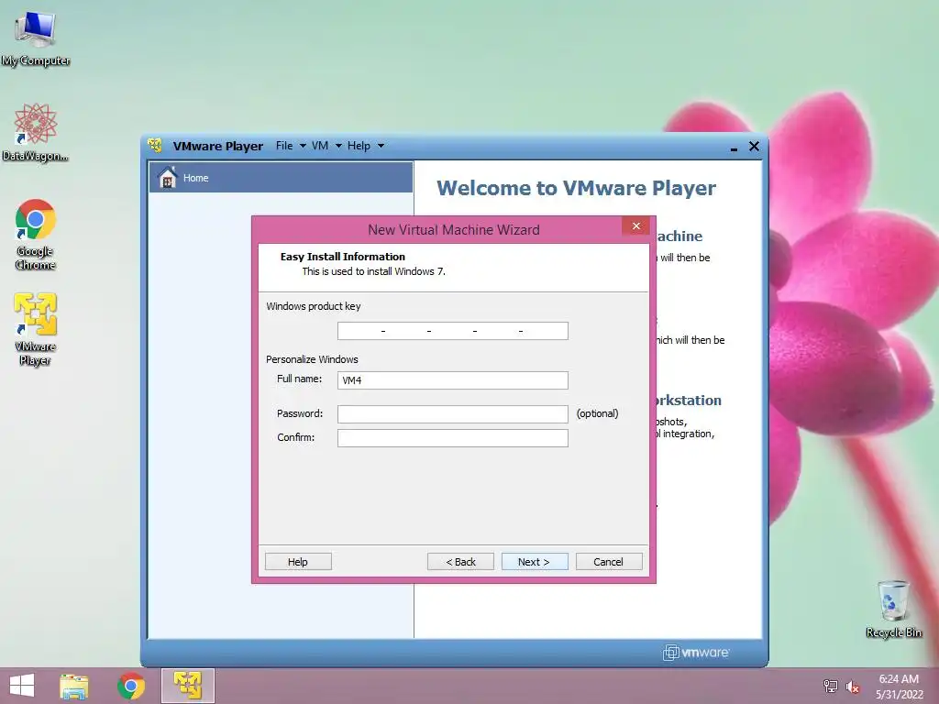The width and height of the screenshot is (939, 704).
Task: Click the muted volume tray icon
Action: point(853,687)
